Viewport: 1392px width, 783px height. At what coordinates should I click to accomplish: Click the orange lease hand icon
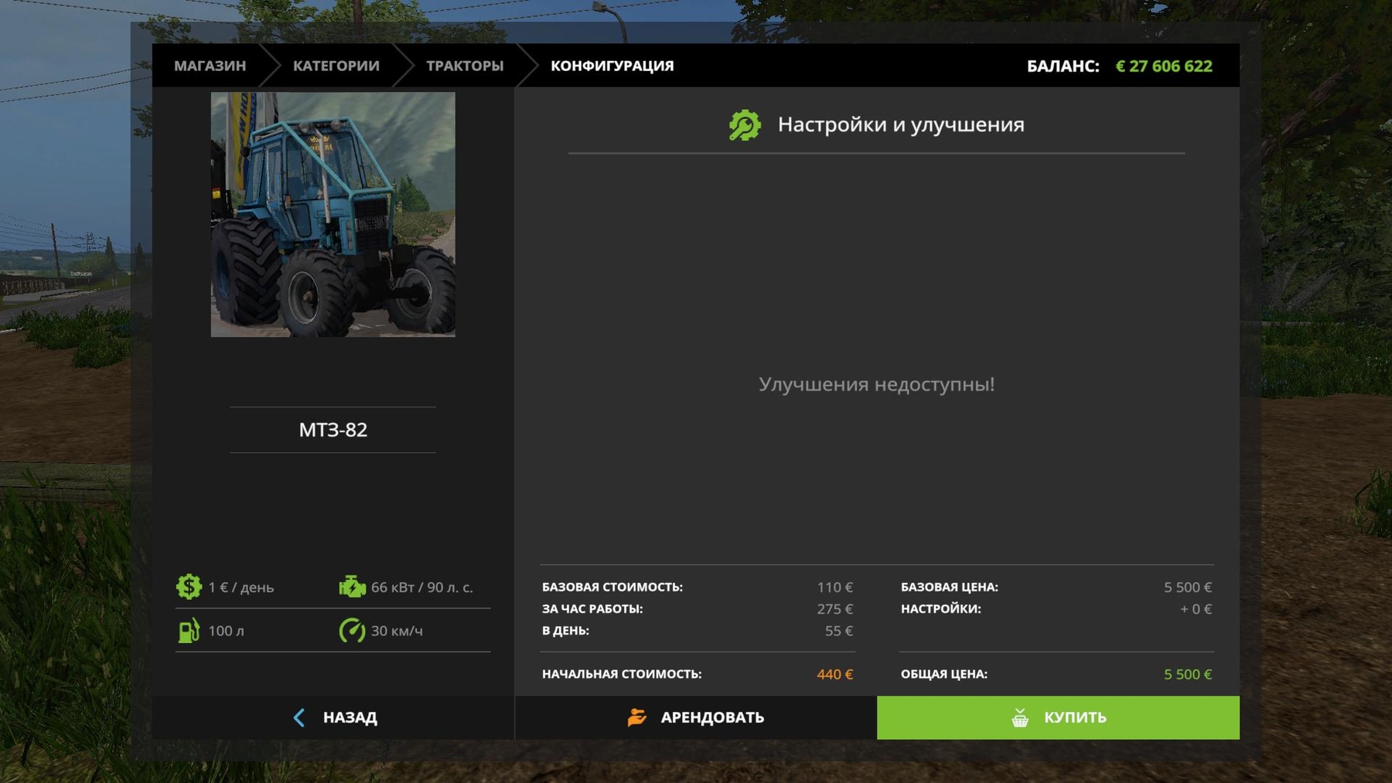click(636, 717)
